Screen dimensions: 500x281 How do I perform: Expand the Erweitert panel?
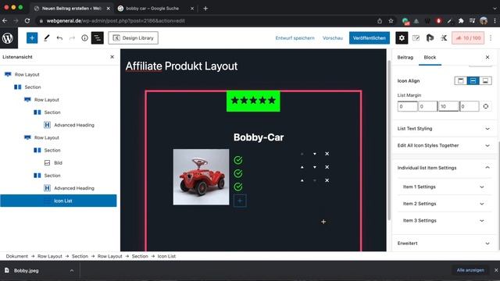(x=444, y=243)
